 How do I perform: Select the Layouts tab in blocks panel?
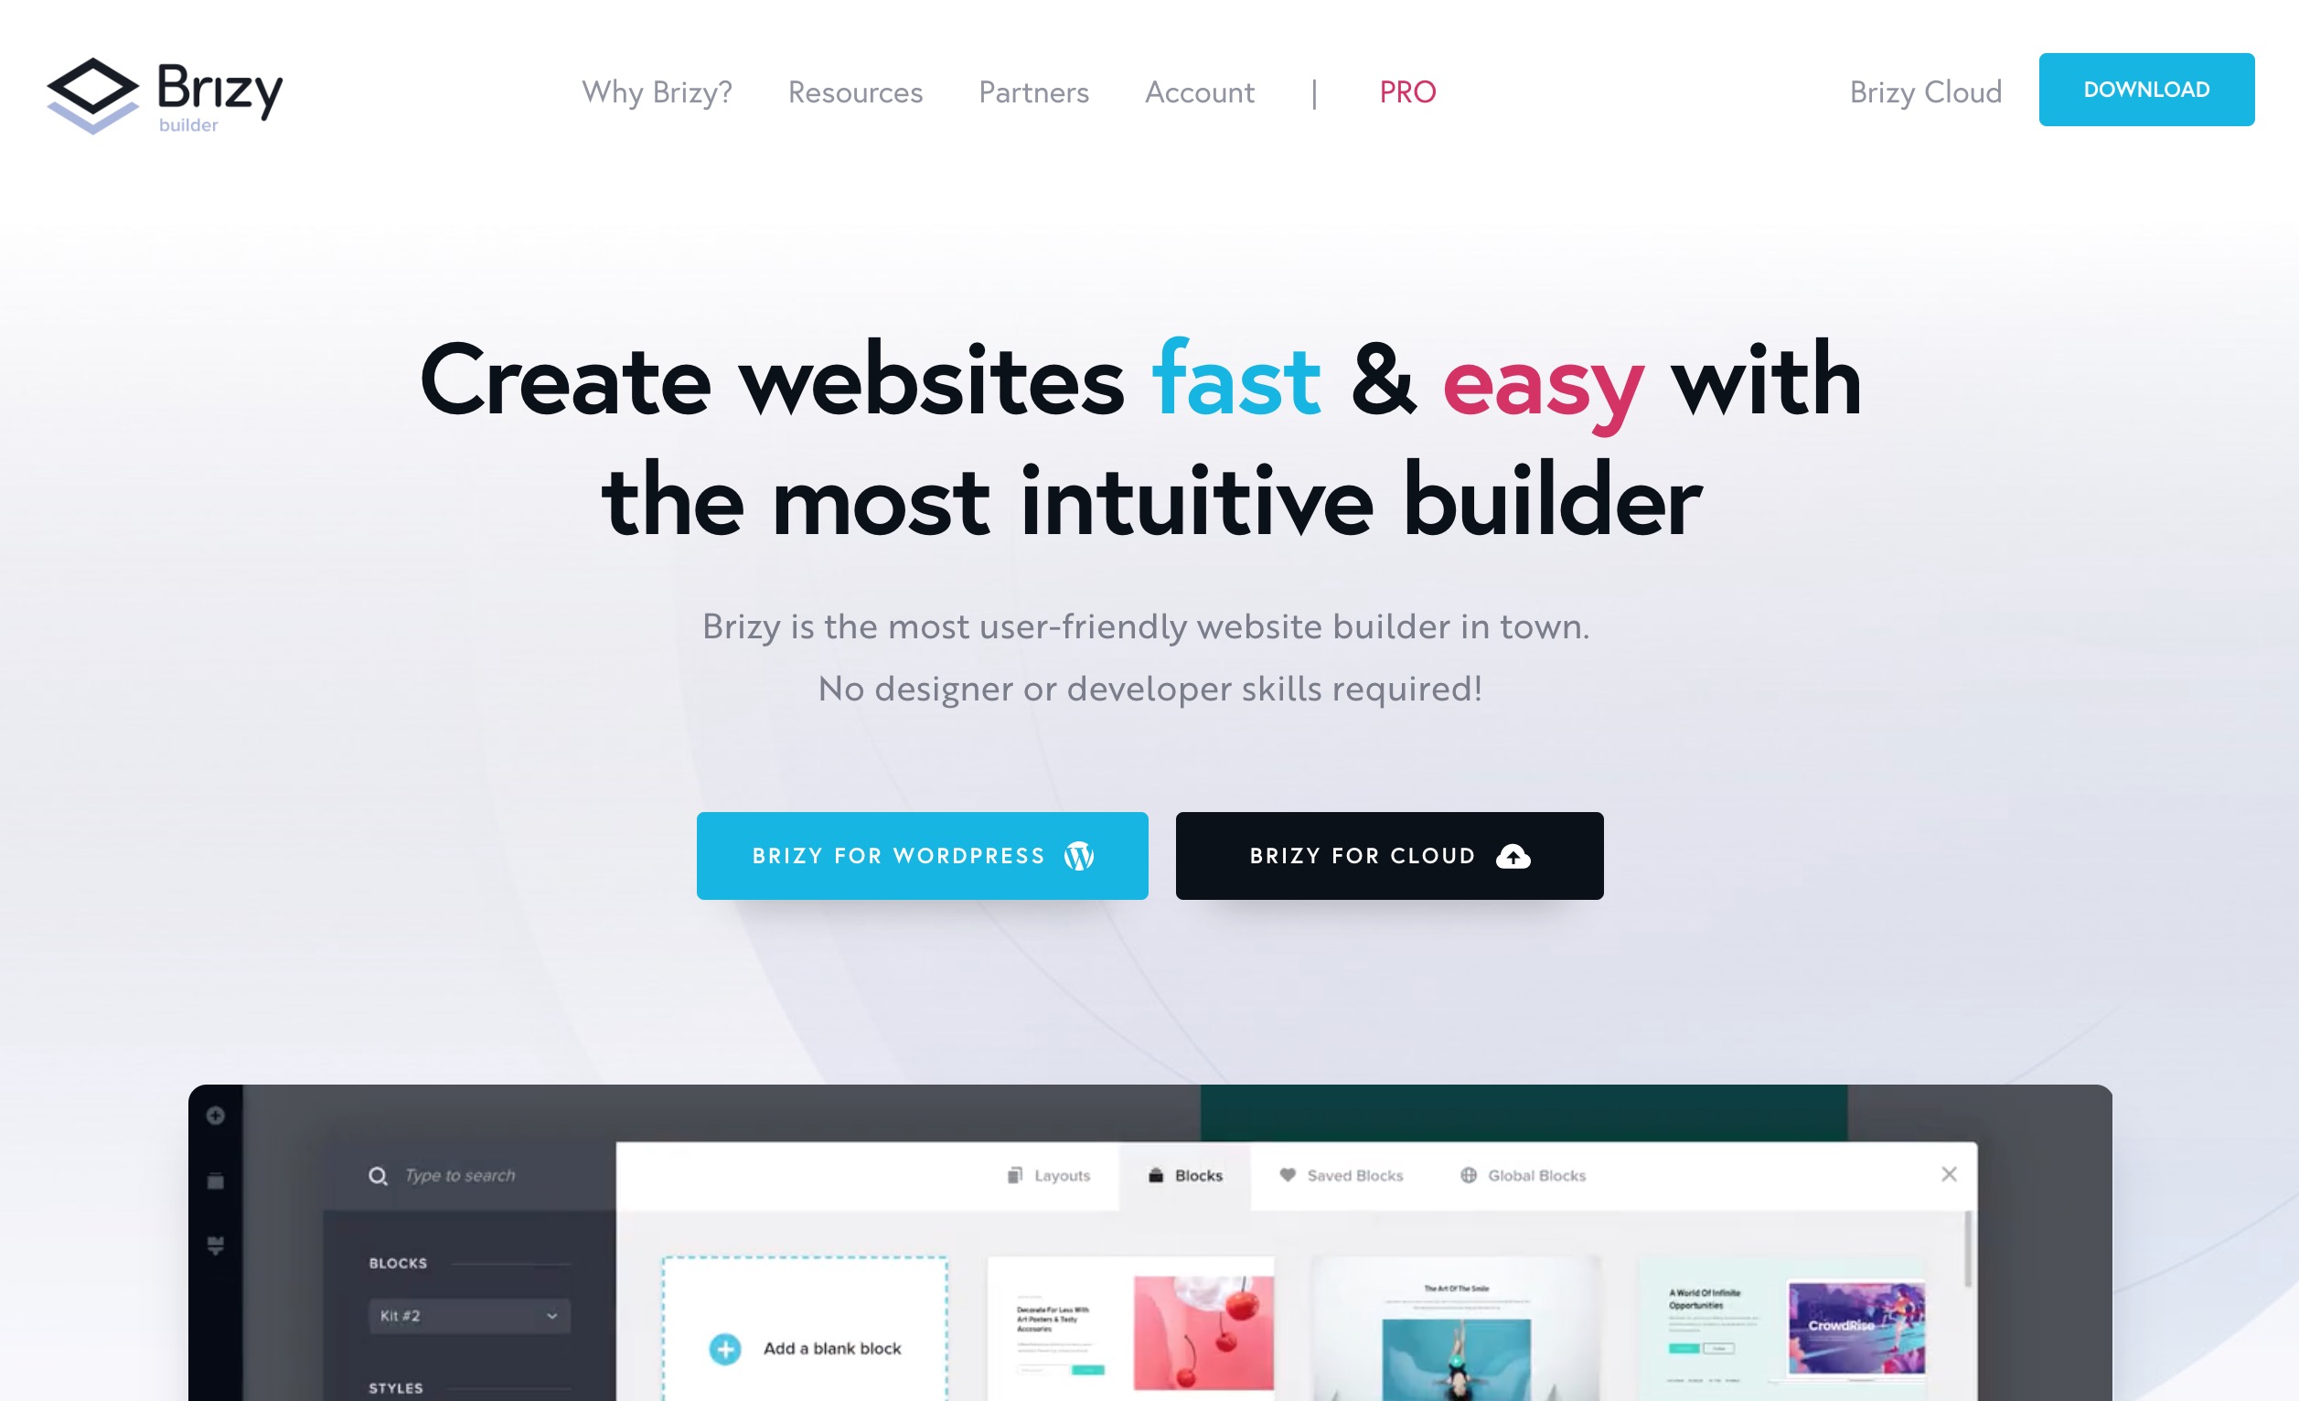pos(1046,1172)
